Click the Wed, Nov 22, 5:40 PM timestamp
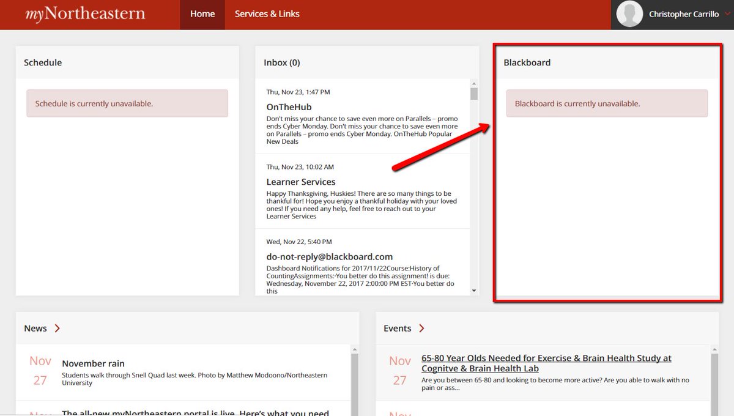The width and height of the screenshot is (734, 416). tap(299, 242)
